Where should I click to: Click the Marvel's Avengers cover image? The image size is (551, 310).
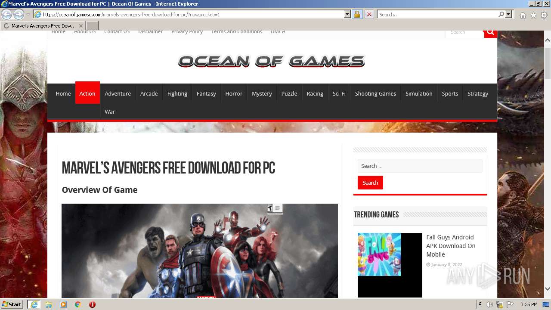tap(200, 251)
